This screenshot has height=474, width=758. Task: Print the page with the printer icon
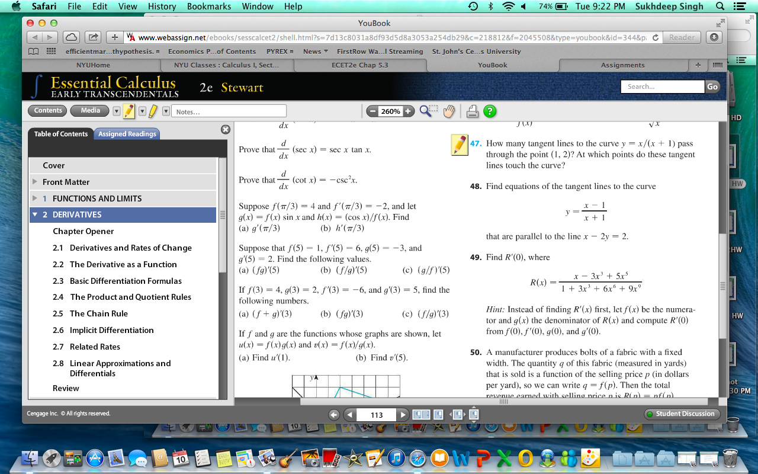[x=472, y=111]
